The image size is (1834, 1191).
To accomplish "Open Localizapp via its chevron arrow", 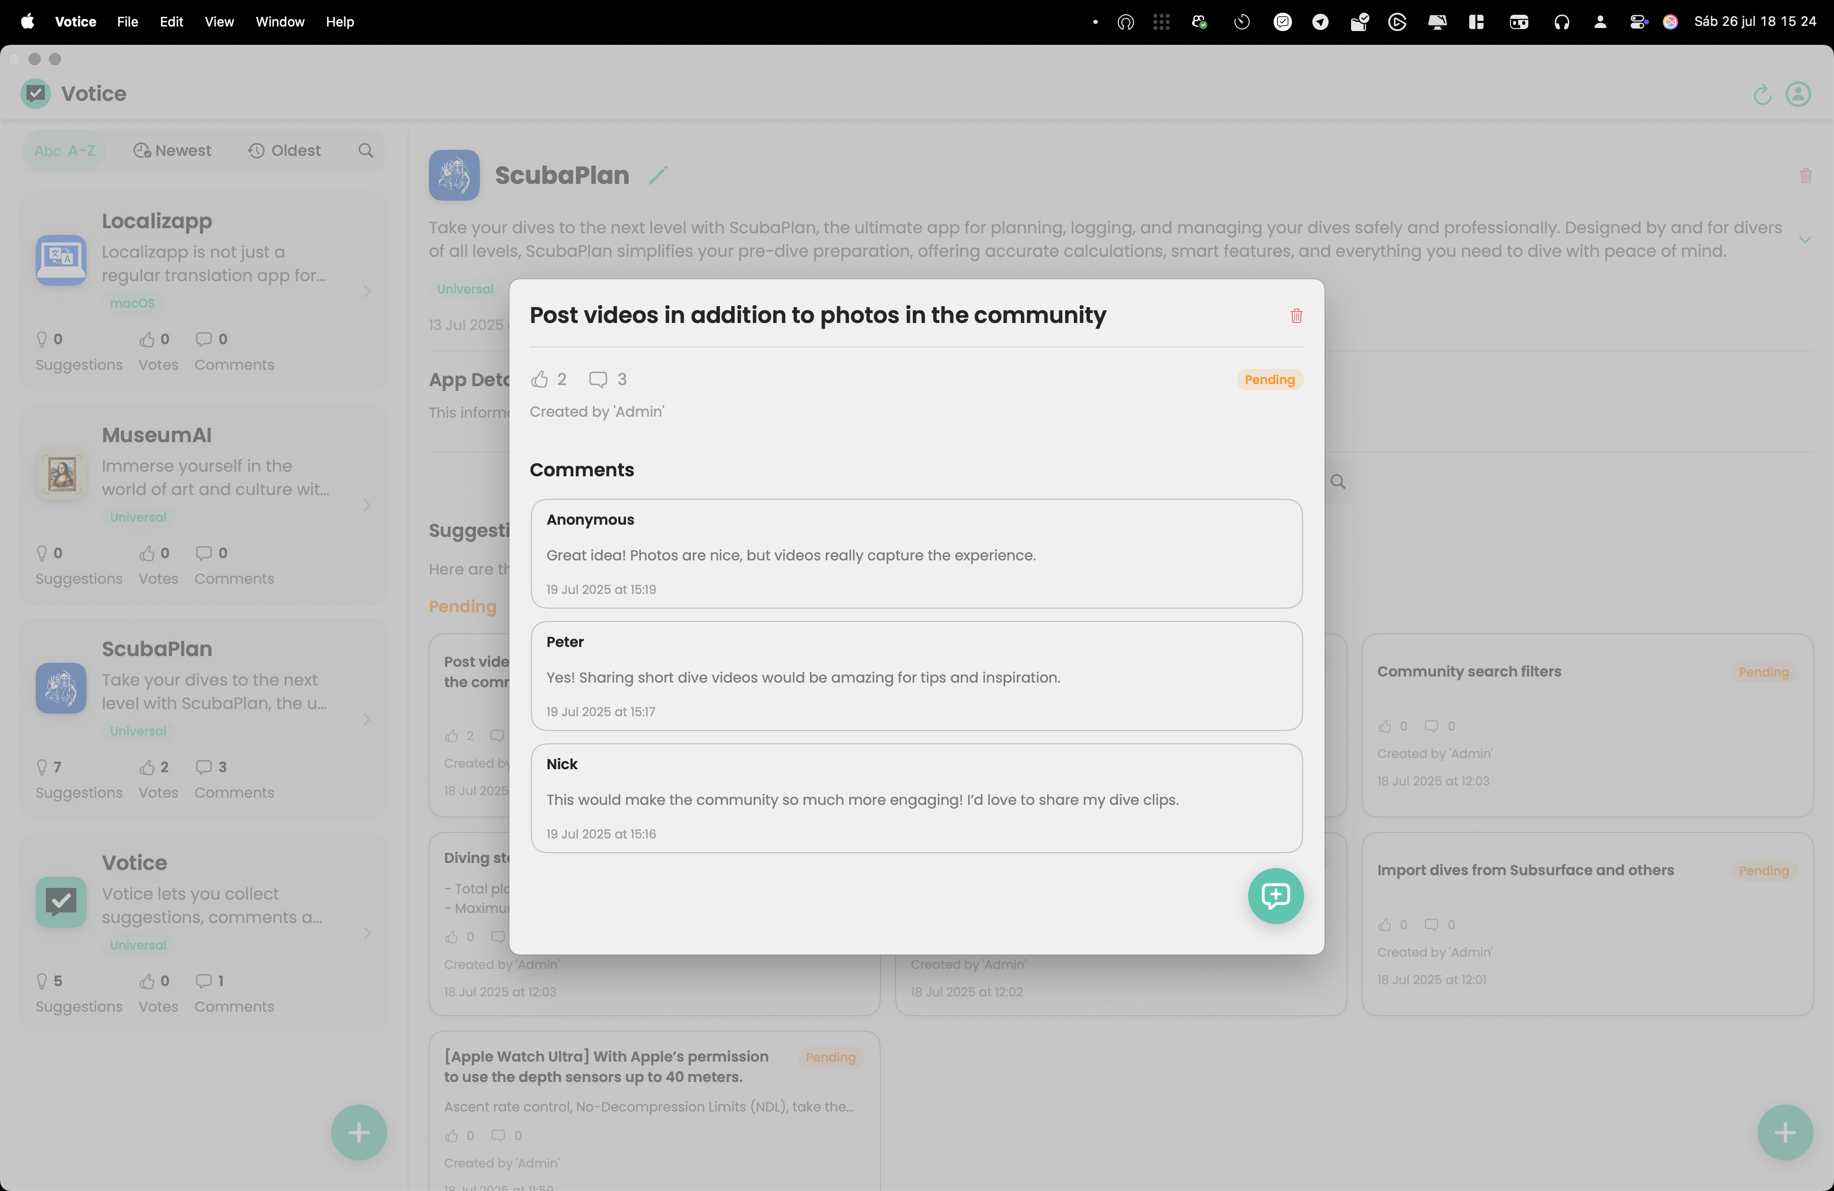I will pyautogui.click(x=367, y=291).
